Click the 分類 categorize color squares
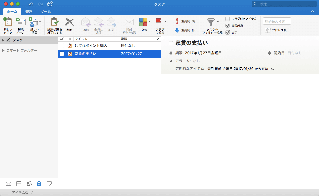 coord(143,22)
